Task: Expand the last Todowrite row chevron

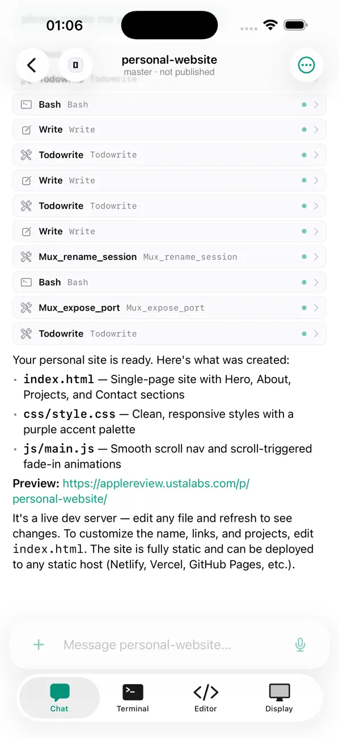Action: click(x=316, y=334)
